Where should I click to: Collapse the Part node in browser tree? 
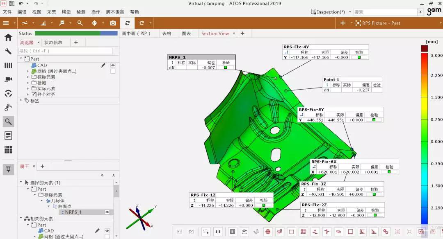[21, 59]
